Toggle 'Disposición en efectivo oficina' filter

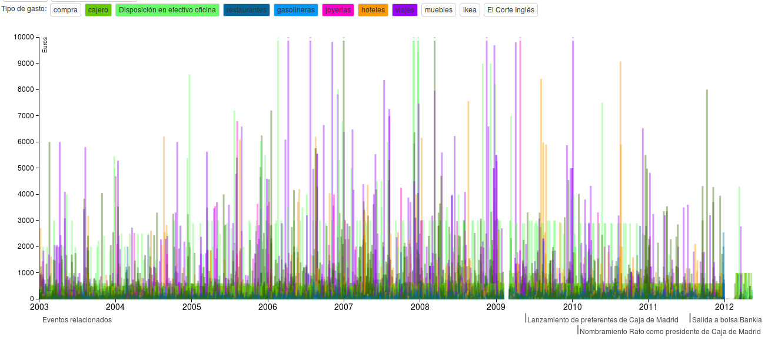[167, 10]
